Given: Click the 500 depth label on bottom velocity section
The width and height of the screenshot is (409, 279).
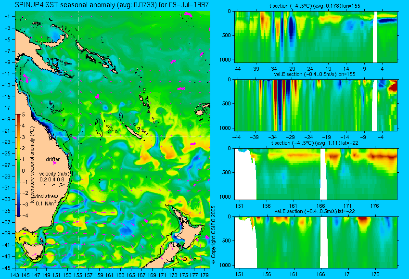Looking at the screenshot, I should click(227, 241).
